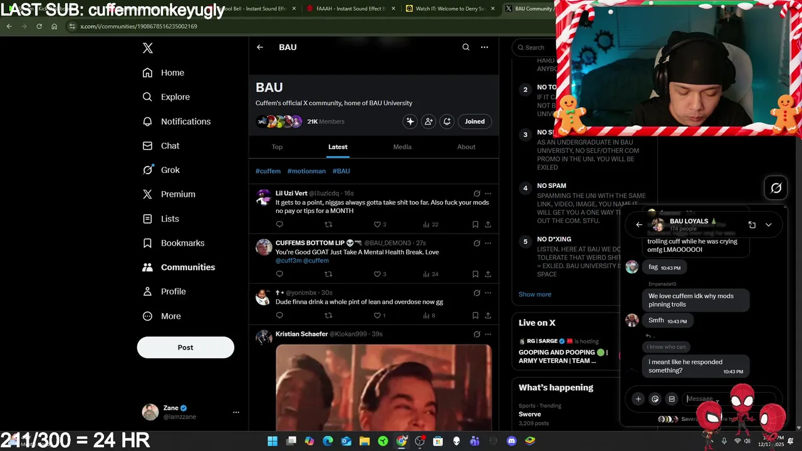Filter by the #motionman hashtag
The image size is (802, 451).
click(x=306, y=171)
